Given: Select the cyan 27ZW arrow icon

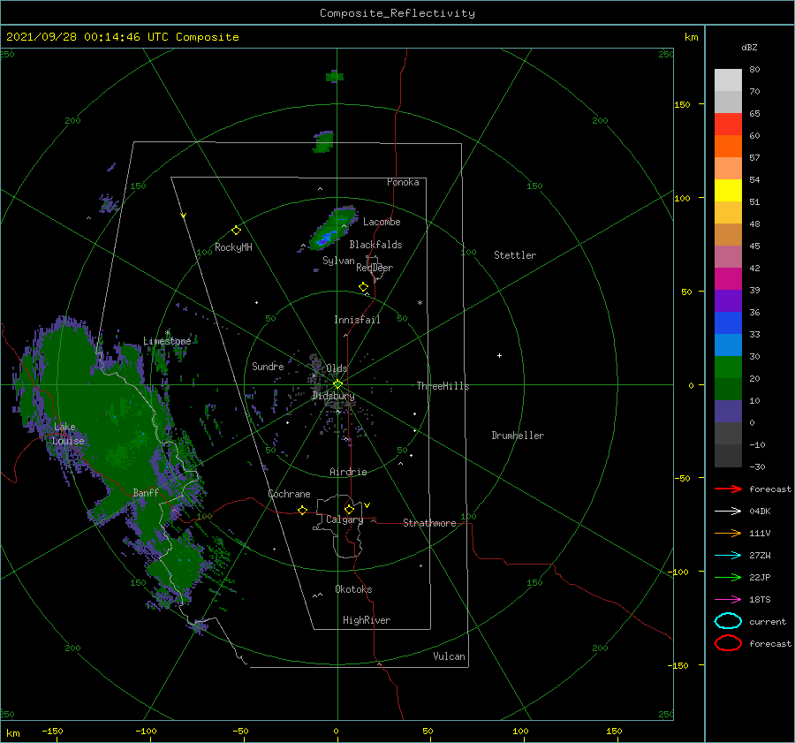Looking at the screenshot, I should 728,556.
